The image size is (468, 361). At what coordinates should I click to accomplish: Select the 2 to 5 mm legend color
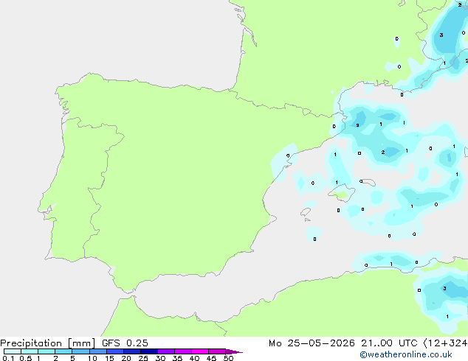tap(63, 351)
